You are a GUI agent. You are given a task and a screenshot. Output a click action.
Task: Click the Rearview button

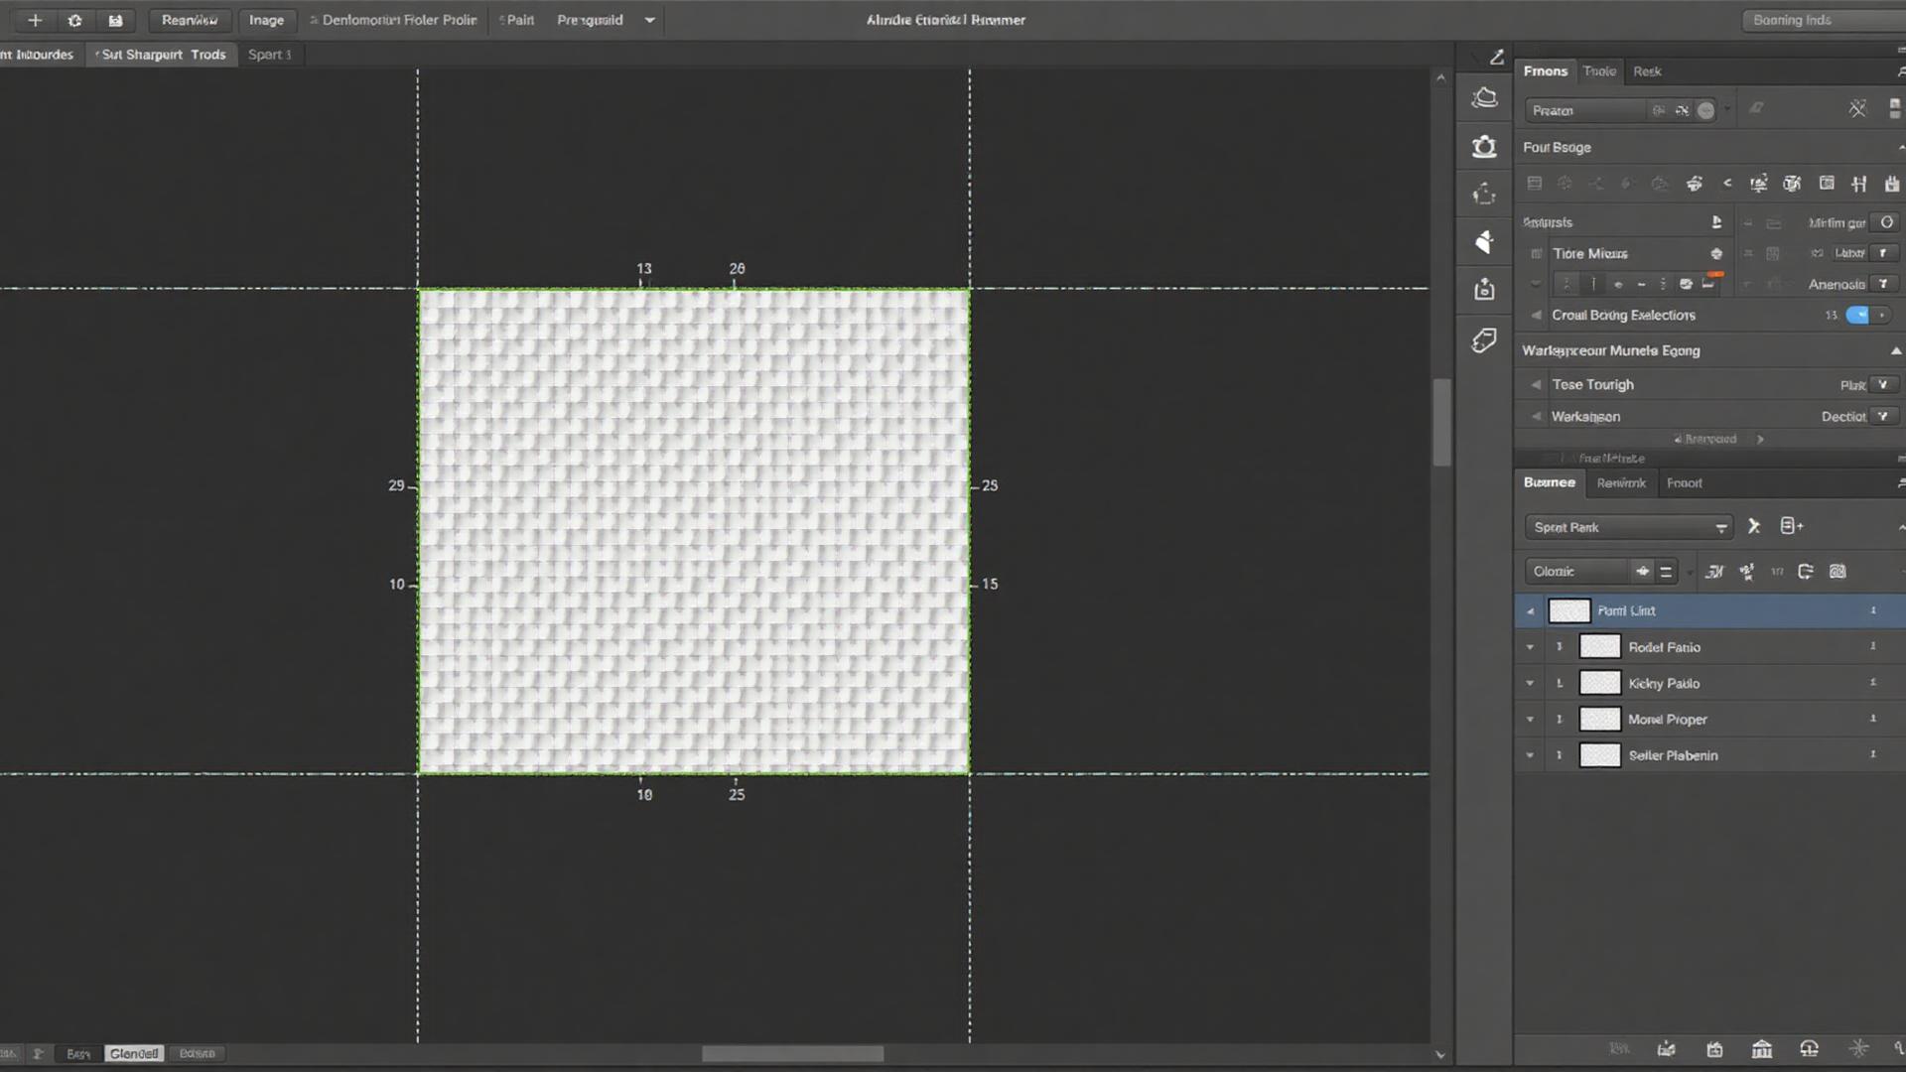click(x=189, y=19)
